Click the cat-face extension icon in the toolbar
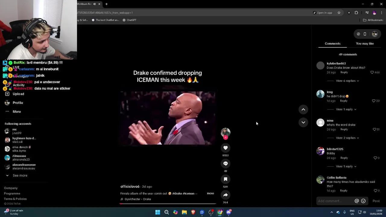This screenshot has height=217, width=386. [349, 13]
